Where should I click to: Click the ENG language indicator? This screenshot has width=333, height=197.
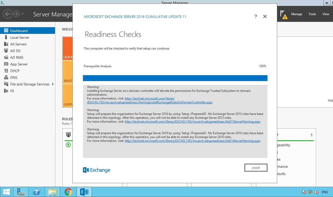pos(325,192)
